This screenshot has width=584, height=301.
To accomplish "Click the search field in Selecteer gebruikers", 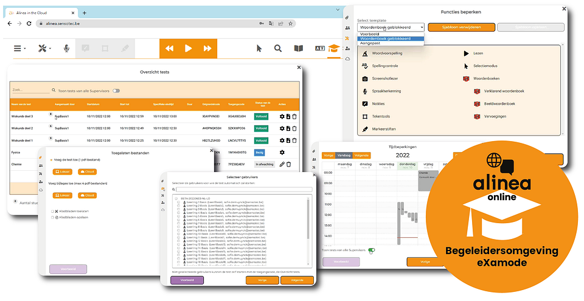I will click(244, 190).
